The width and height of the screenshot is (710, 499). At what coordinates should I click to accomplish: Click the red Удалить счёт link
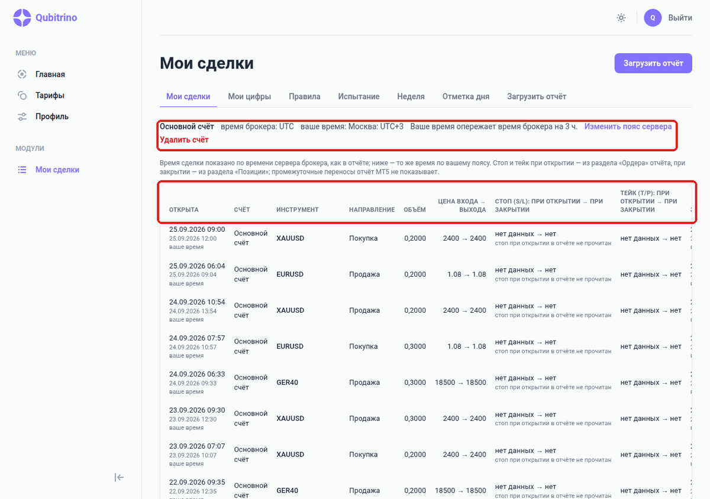[184, 140]
